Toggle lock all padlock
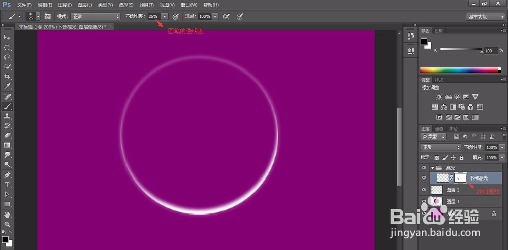 click(x=461, y=158)
